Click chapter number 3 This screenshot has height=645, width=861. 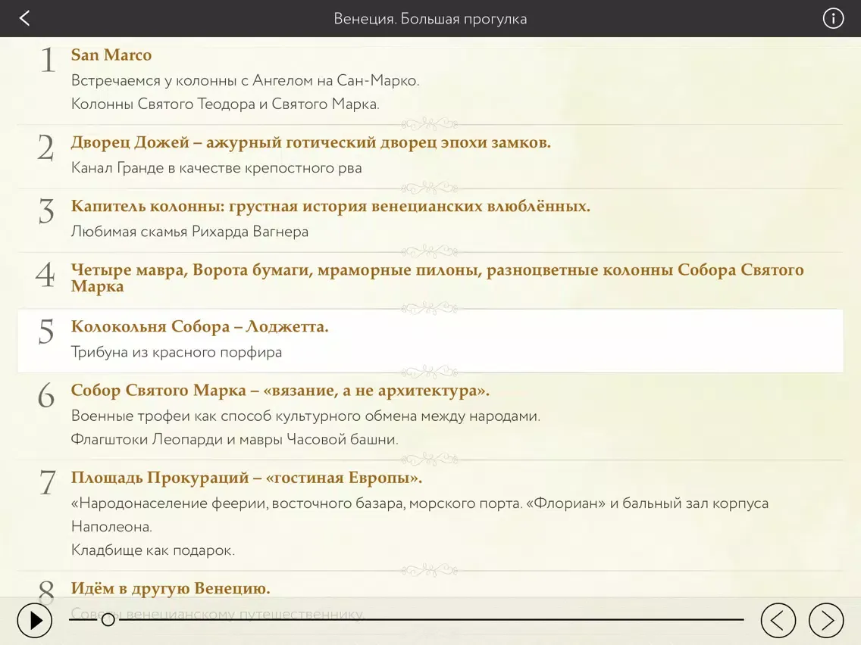point(46,212)
